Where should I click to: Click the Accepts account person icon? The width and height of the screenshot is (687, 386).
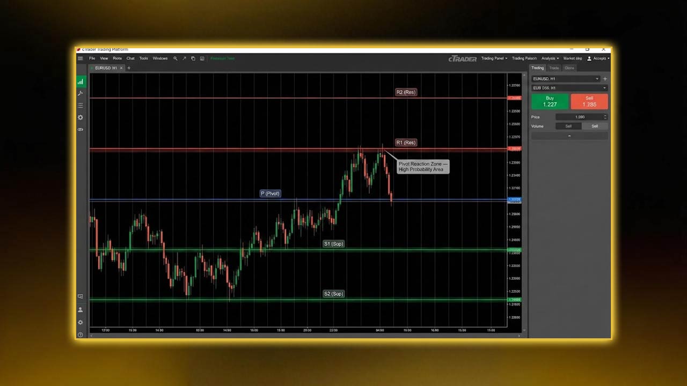[x=589, y=58]
